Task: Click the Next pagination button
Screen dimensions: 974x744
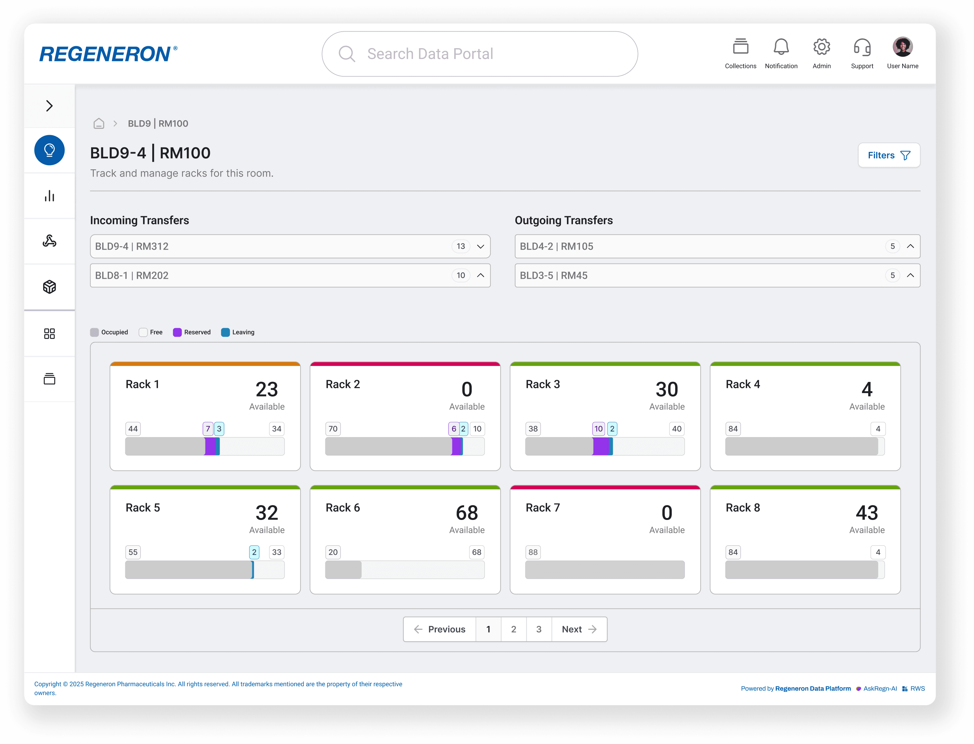Action: (579, 629)
